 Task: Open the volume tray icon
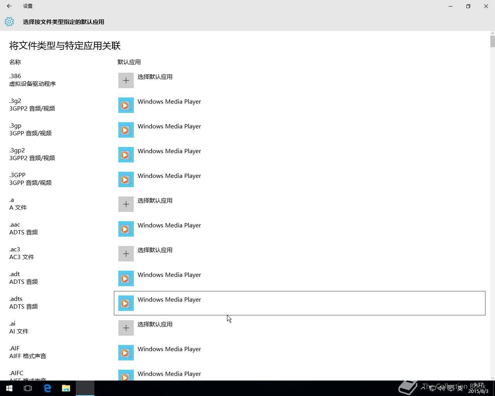pos(441,388)
